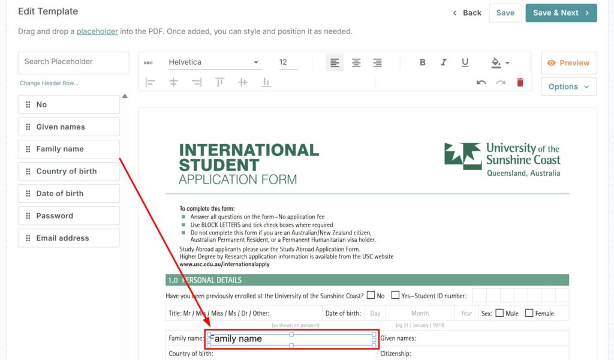Click the Search Placeholder field
614x360 pixels.
click(x=74, y=62)
